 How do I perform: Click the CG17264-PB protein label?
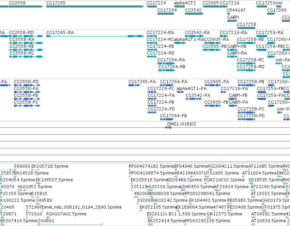click(x=173, y=116)
